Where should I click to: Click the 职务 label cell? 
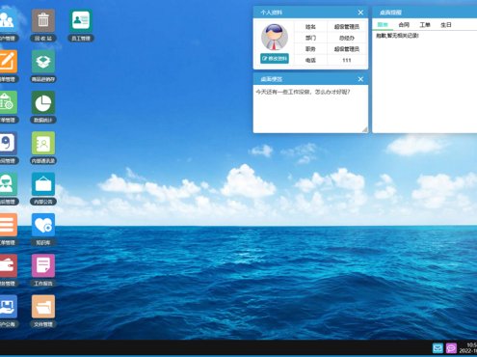tap(310, 49)
